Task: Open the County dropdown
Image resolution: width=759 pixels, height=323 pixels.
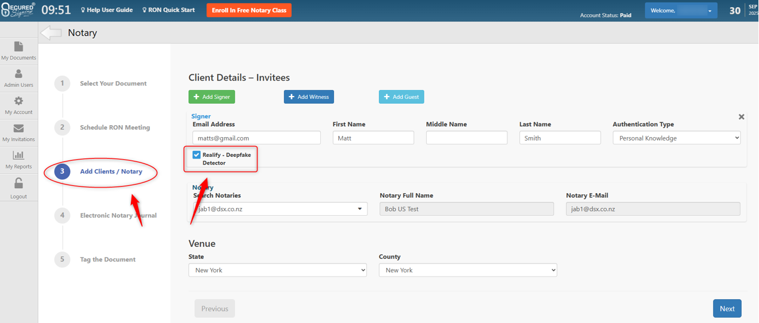Action: 467,270
